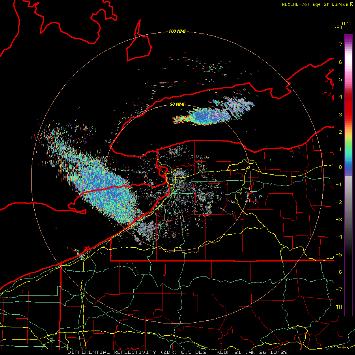Click the colorbar tick value 1
The height and width of the screenshot is (355, 355).
tap(340, 149)
